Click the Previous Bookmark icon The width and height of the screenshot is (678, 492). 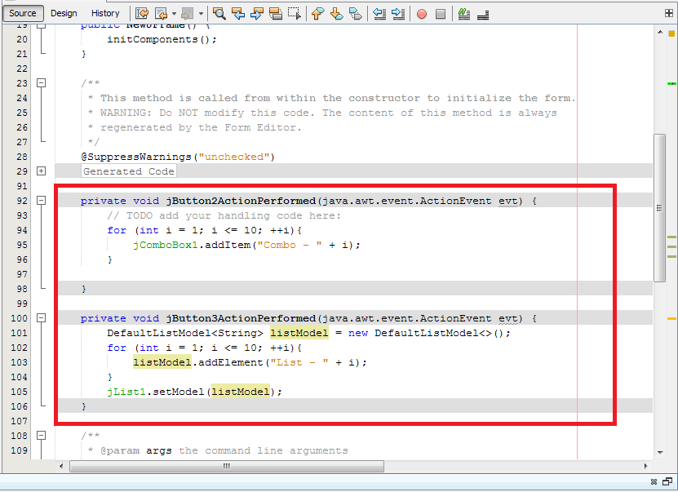(x=318, y=14)
